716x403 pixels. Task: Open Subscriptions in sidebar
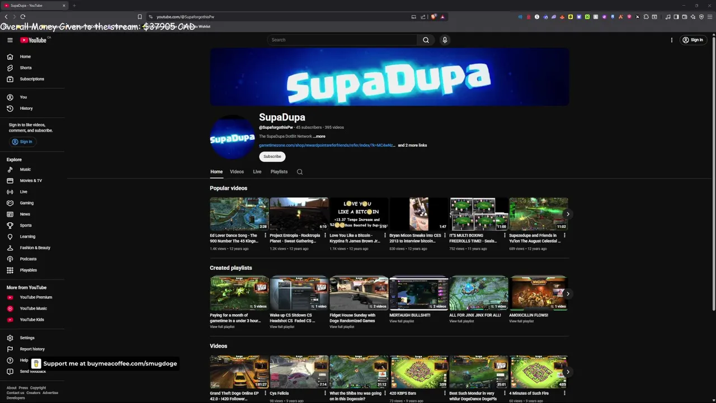click(33, 79)
